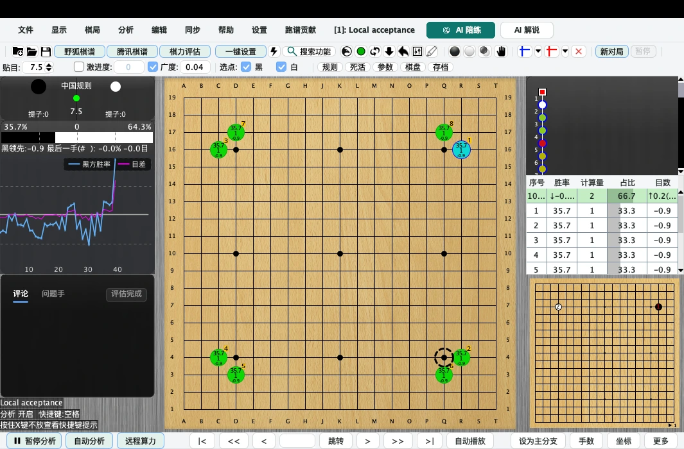Image resolution: width=684 pixels, height=449 pixels.
Task: Click the 野狐棋谱 button
Action: coord(80,51)
